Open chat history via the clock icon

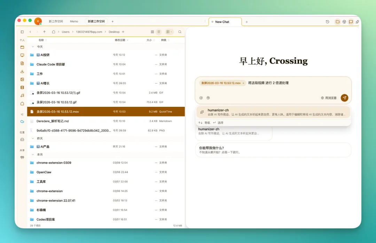click(327, 22)
